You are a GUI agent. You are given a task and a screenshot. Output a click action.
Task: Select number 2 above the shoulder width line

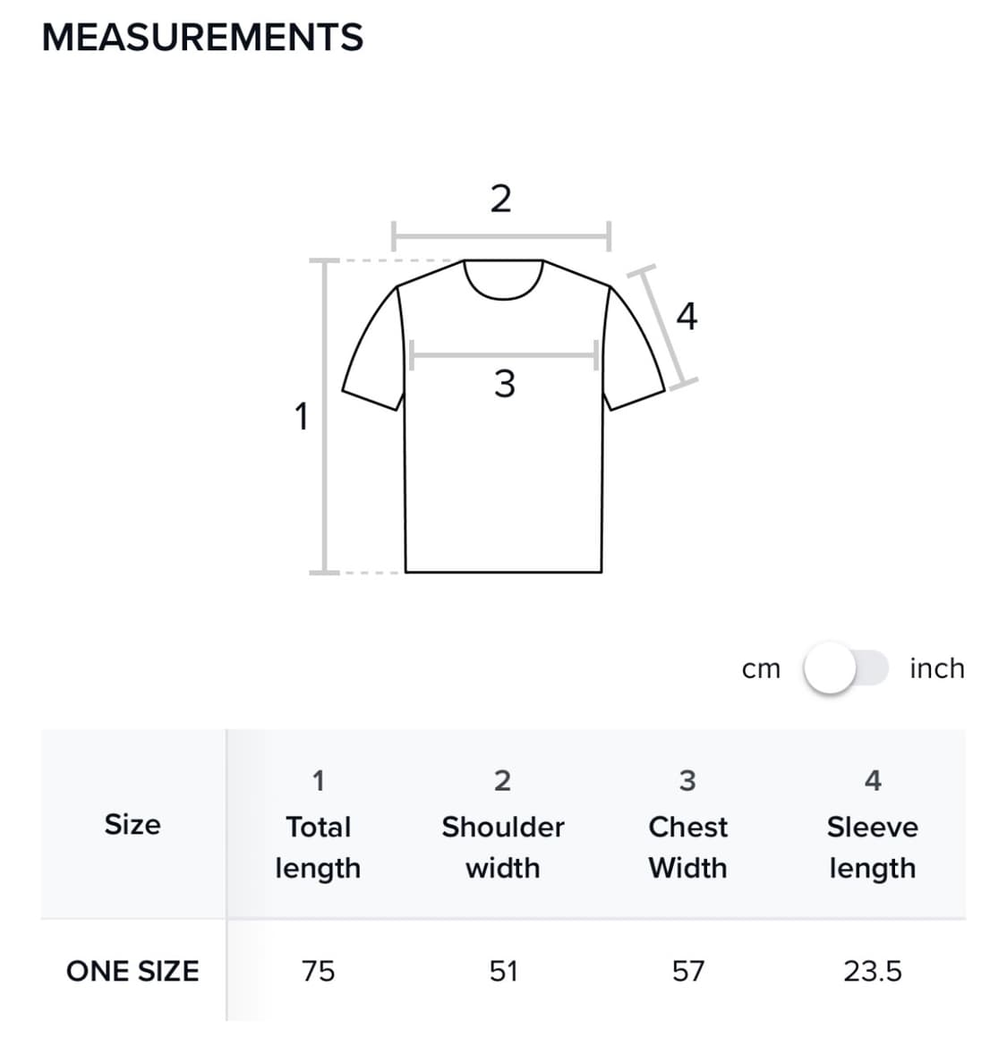coord(500,198)
